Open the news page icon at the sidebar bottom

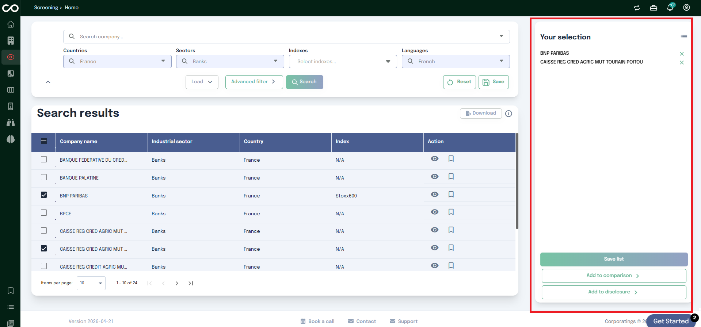click(x=11, y=323)
